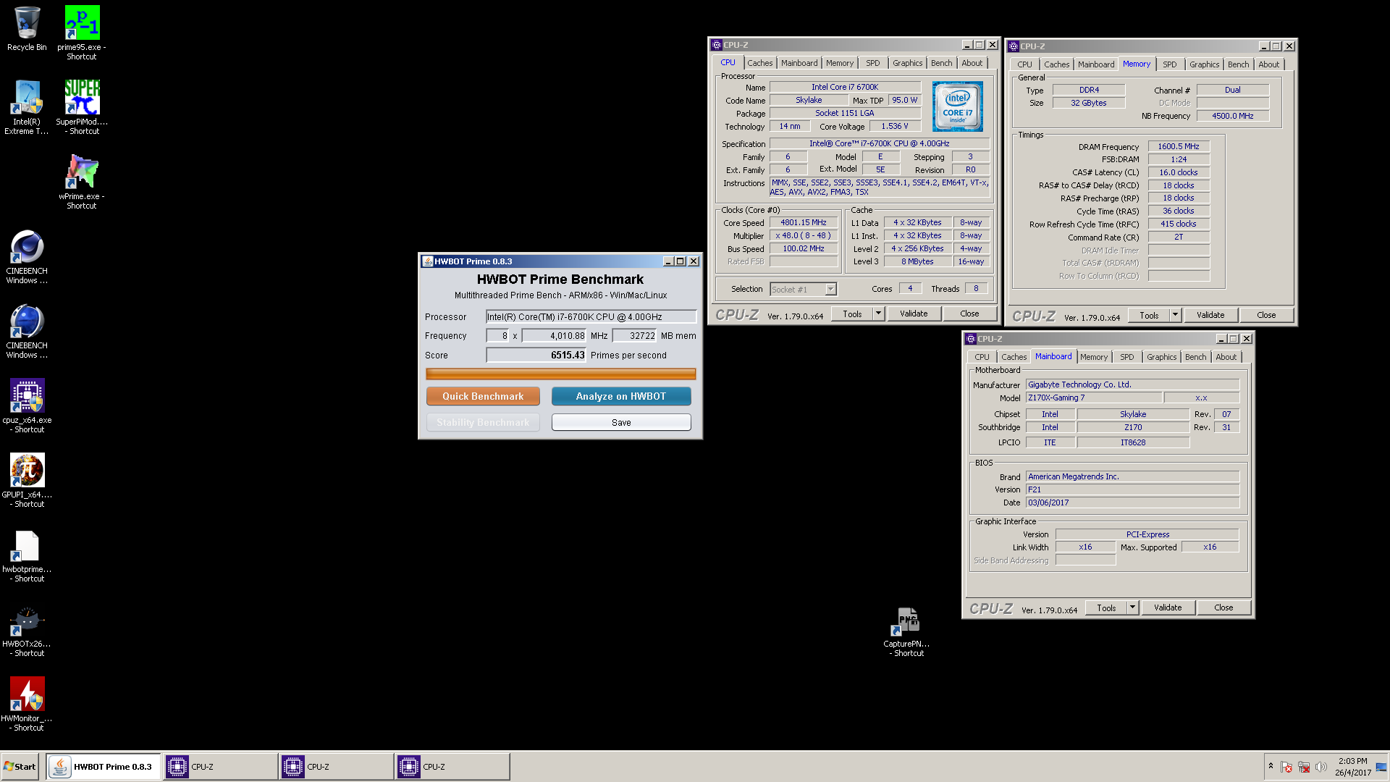Click the Multiplier value x 48.0
This screenshot has width=1390, height=782.
tap(804, 235)
